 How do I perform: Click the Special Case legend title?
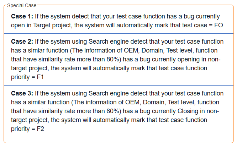[22, 5]
